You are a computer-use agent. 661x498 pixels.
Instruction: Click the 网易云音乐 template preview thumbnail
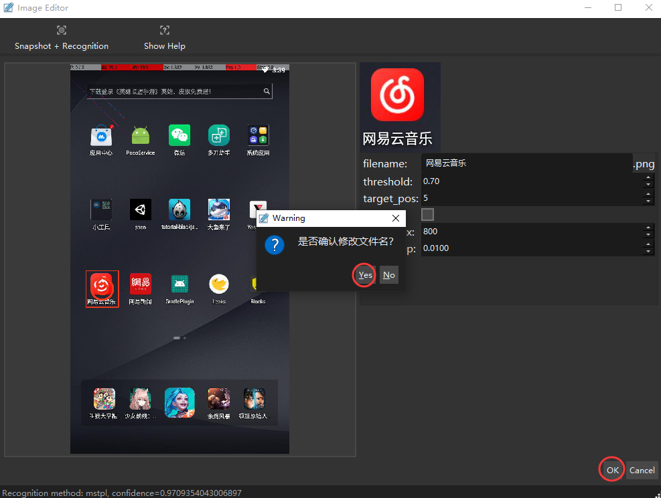pos(400,107)
